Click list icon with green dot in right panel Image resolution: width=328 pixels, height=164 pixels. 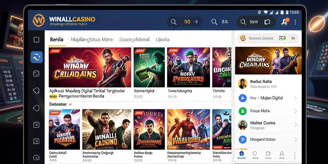(283, 38)
